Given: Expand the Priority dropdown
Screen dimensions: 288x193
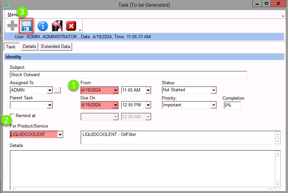Looking at the screenshot, I should click(x=213, y=105).
